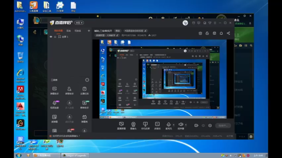Screen dimensions: 282x158
Task: Toggle the preview eye icon near settings
Action: point(203,126)
